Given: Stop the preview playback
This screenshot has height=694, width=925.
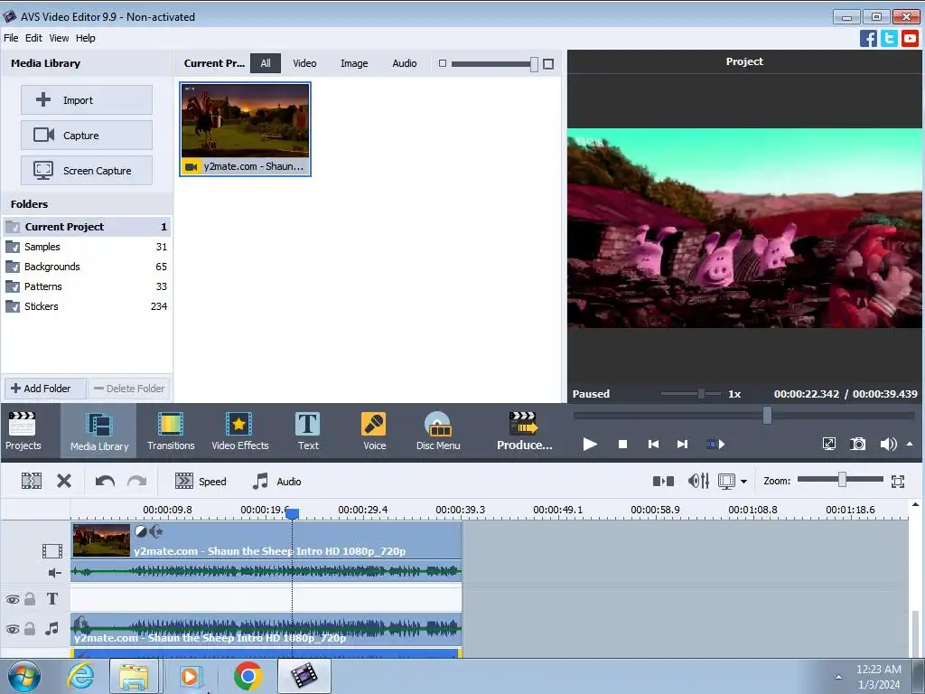Looking at the screenshot, I should pyautogui.click(x=622, y=444).
